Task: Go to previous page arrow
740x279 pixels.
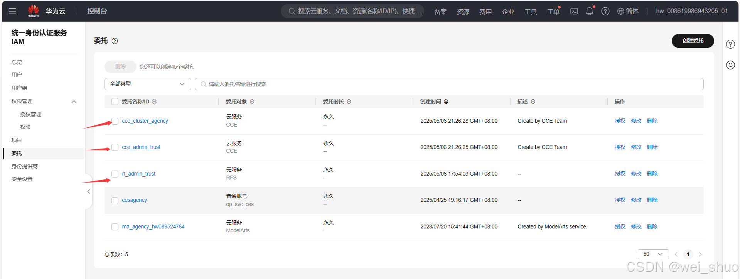Action: pos(676,254)
